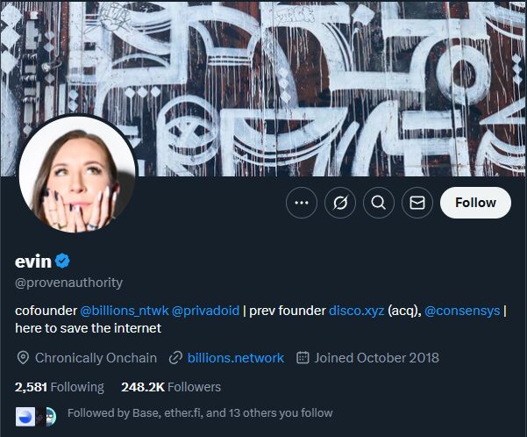Viewport: 527px width, 437px height.
Task: Open the @privadoid mention link
Action: 205,311
